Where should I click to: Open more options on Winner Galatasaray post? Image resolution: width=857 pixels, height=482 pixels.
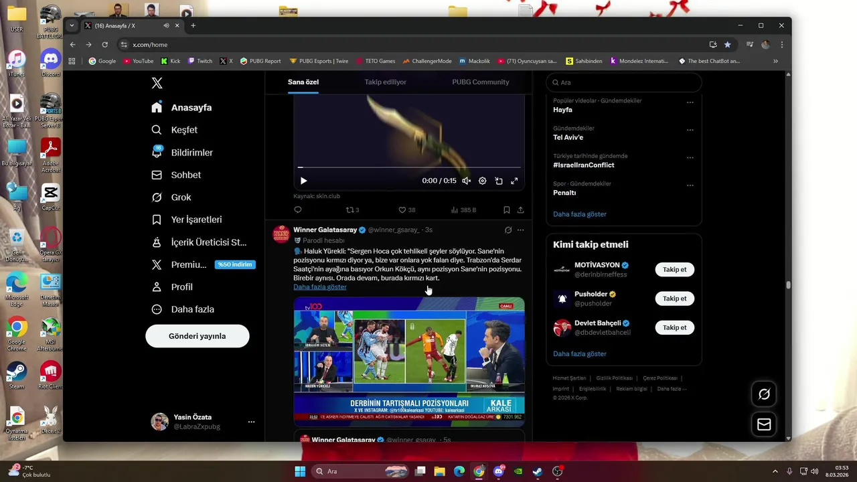520,230
